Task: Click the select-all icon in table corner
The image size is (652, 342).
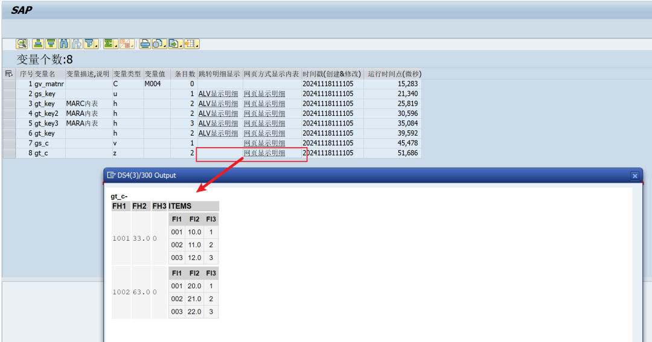Action: (8, 74)
